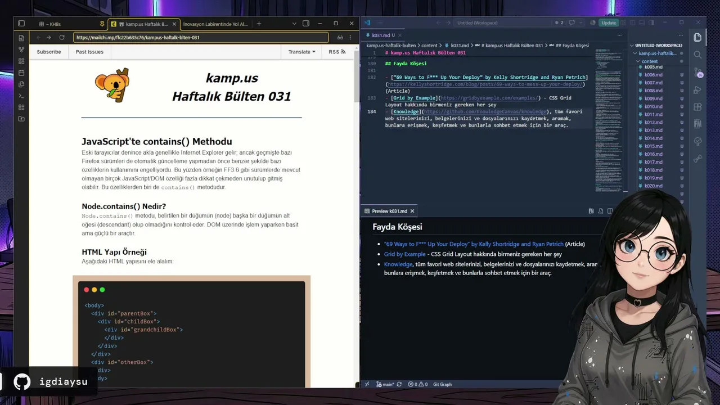Viewport: 720px width, 405px height.
Task: Switch to İnovasyon Labirentinde browser tab
Action: pyautogui.click(x=215, y=24)
